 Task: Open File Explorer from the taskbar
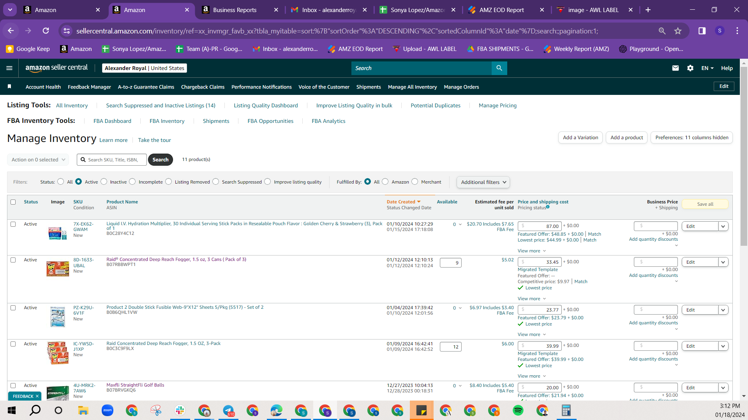point(83,410)
